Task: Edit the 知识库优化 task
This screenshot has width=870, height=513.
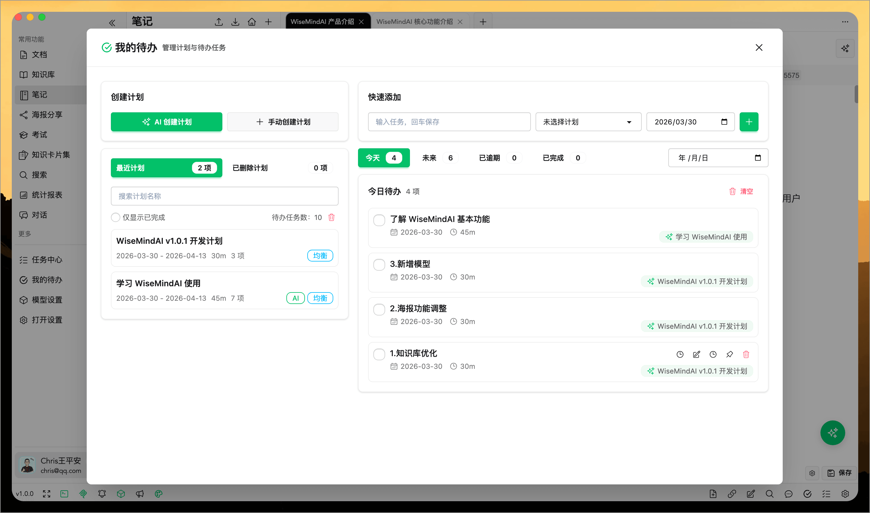Action: pyautogui.click(x=696, y=354)
